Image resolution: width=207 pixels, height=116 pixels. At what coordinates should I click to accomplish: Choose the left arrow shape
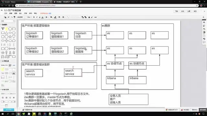(10, 49)
